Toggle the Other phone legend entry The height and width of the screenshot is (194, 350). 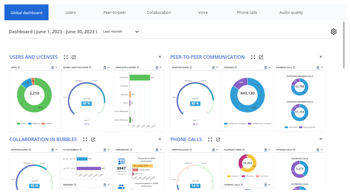click(x=262, y=176)
